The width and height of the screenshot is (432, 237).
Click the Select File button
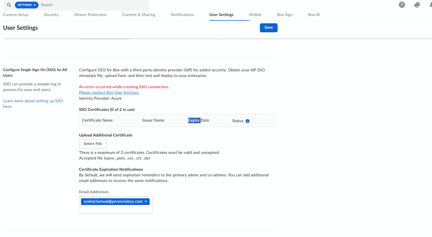click(93, 144)
